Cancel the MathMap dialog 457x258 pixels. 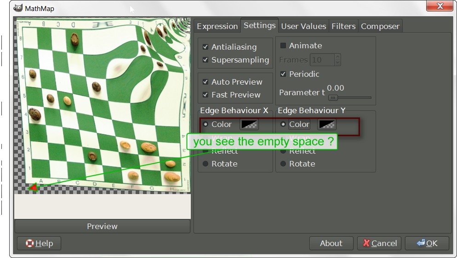(379, 243)
